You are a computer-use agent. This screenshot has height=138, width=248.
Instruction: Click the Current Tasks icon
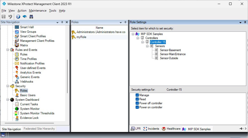[x=17, y=104]
